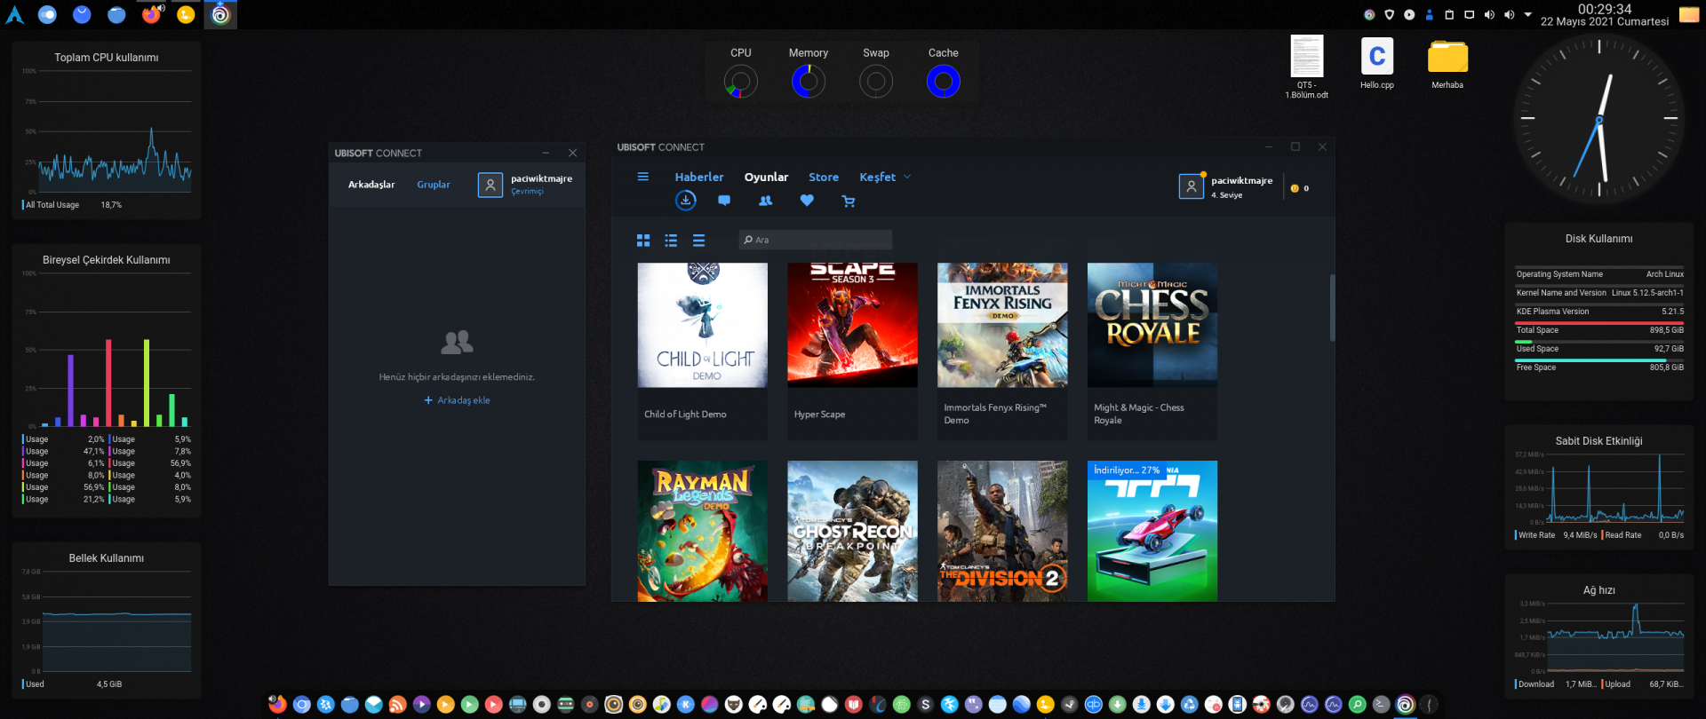
Task: Select the Gruplar tab in friends window
Action: pyautogui.click(x=434, y=185)
